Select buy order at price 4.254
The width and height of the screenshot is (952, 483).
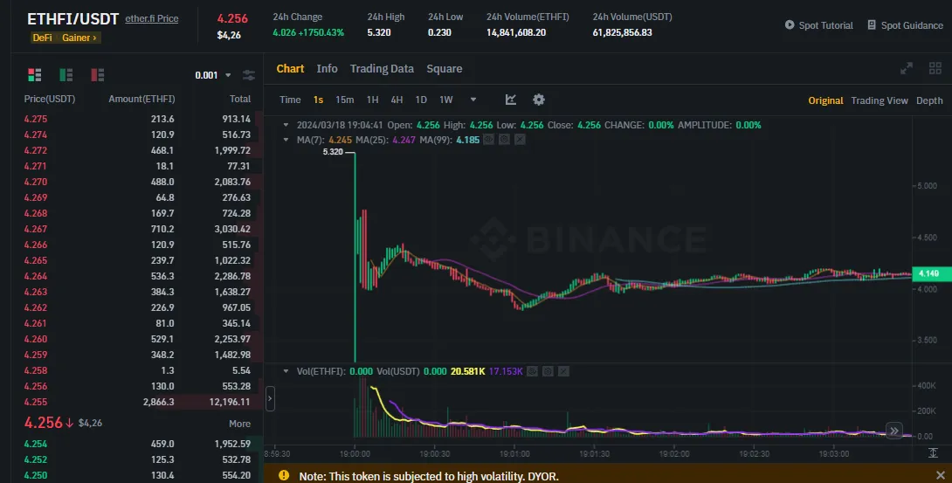(137, 445)
